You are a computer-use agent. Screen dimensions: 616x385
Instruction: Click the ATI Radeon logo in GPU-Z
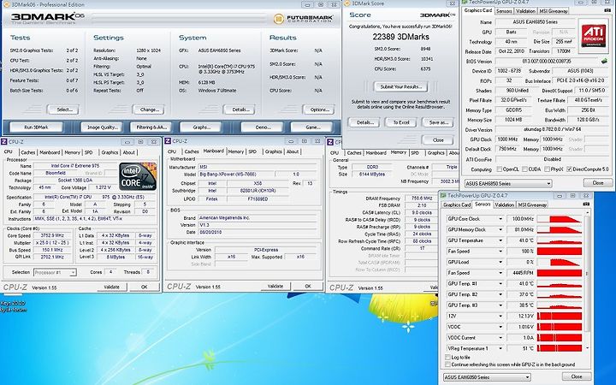tap(593, 34)
